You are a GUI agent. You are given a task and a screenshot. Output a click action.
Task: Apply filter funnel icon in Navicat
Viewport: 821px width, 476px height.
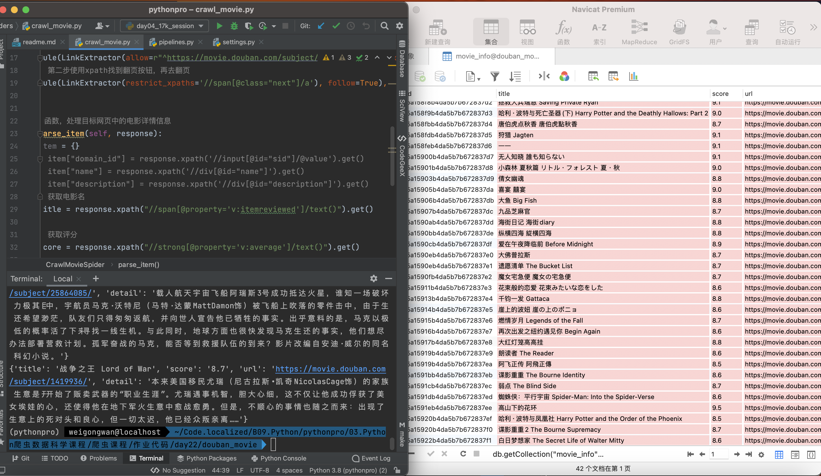coord(495,77)
